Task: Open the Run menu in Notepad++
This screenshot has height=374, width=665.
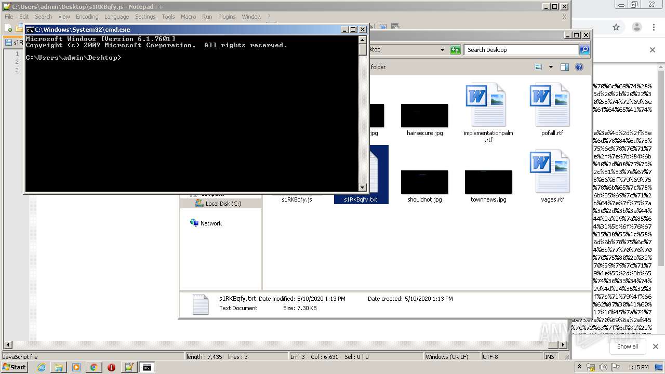Action: point(207,17)
